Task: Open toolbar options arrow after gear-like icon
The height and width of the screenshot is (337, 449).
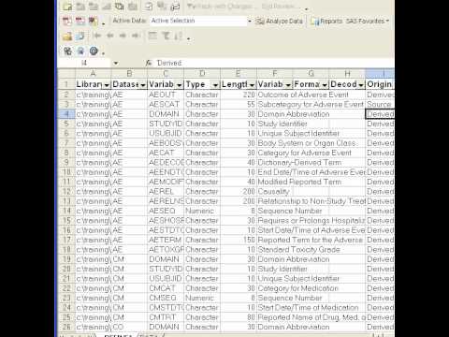Action: click(x=103, y=54)
